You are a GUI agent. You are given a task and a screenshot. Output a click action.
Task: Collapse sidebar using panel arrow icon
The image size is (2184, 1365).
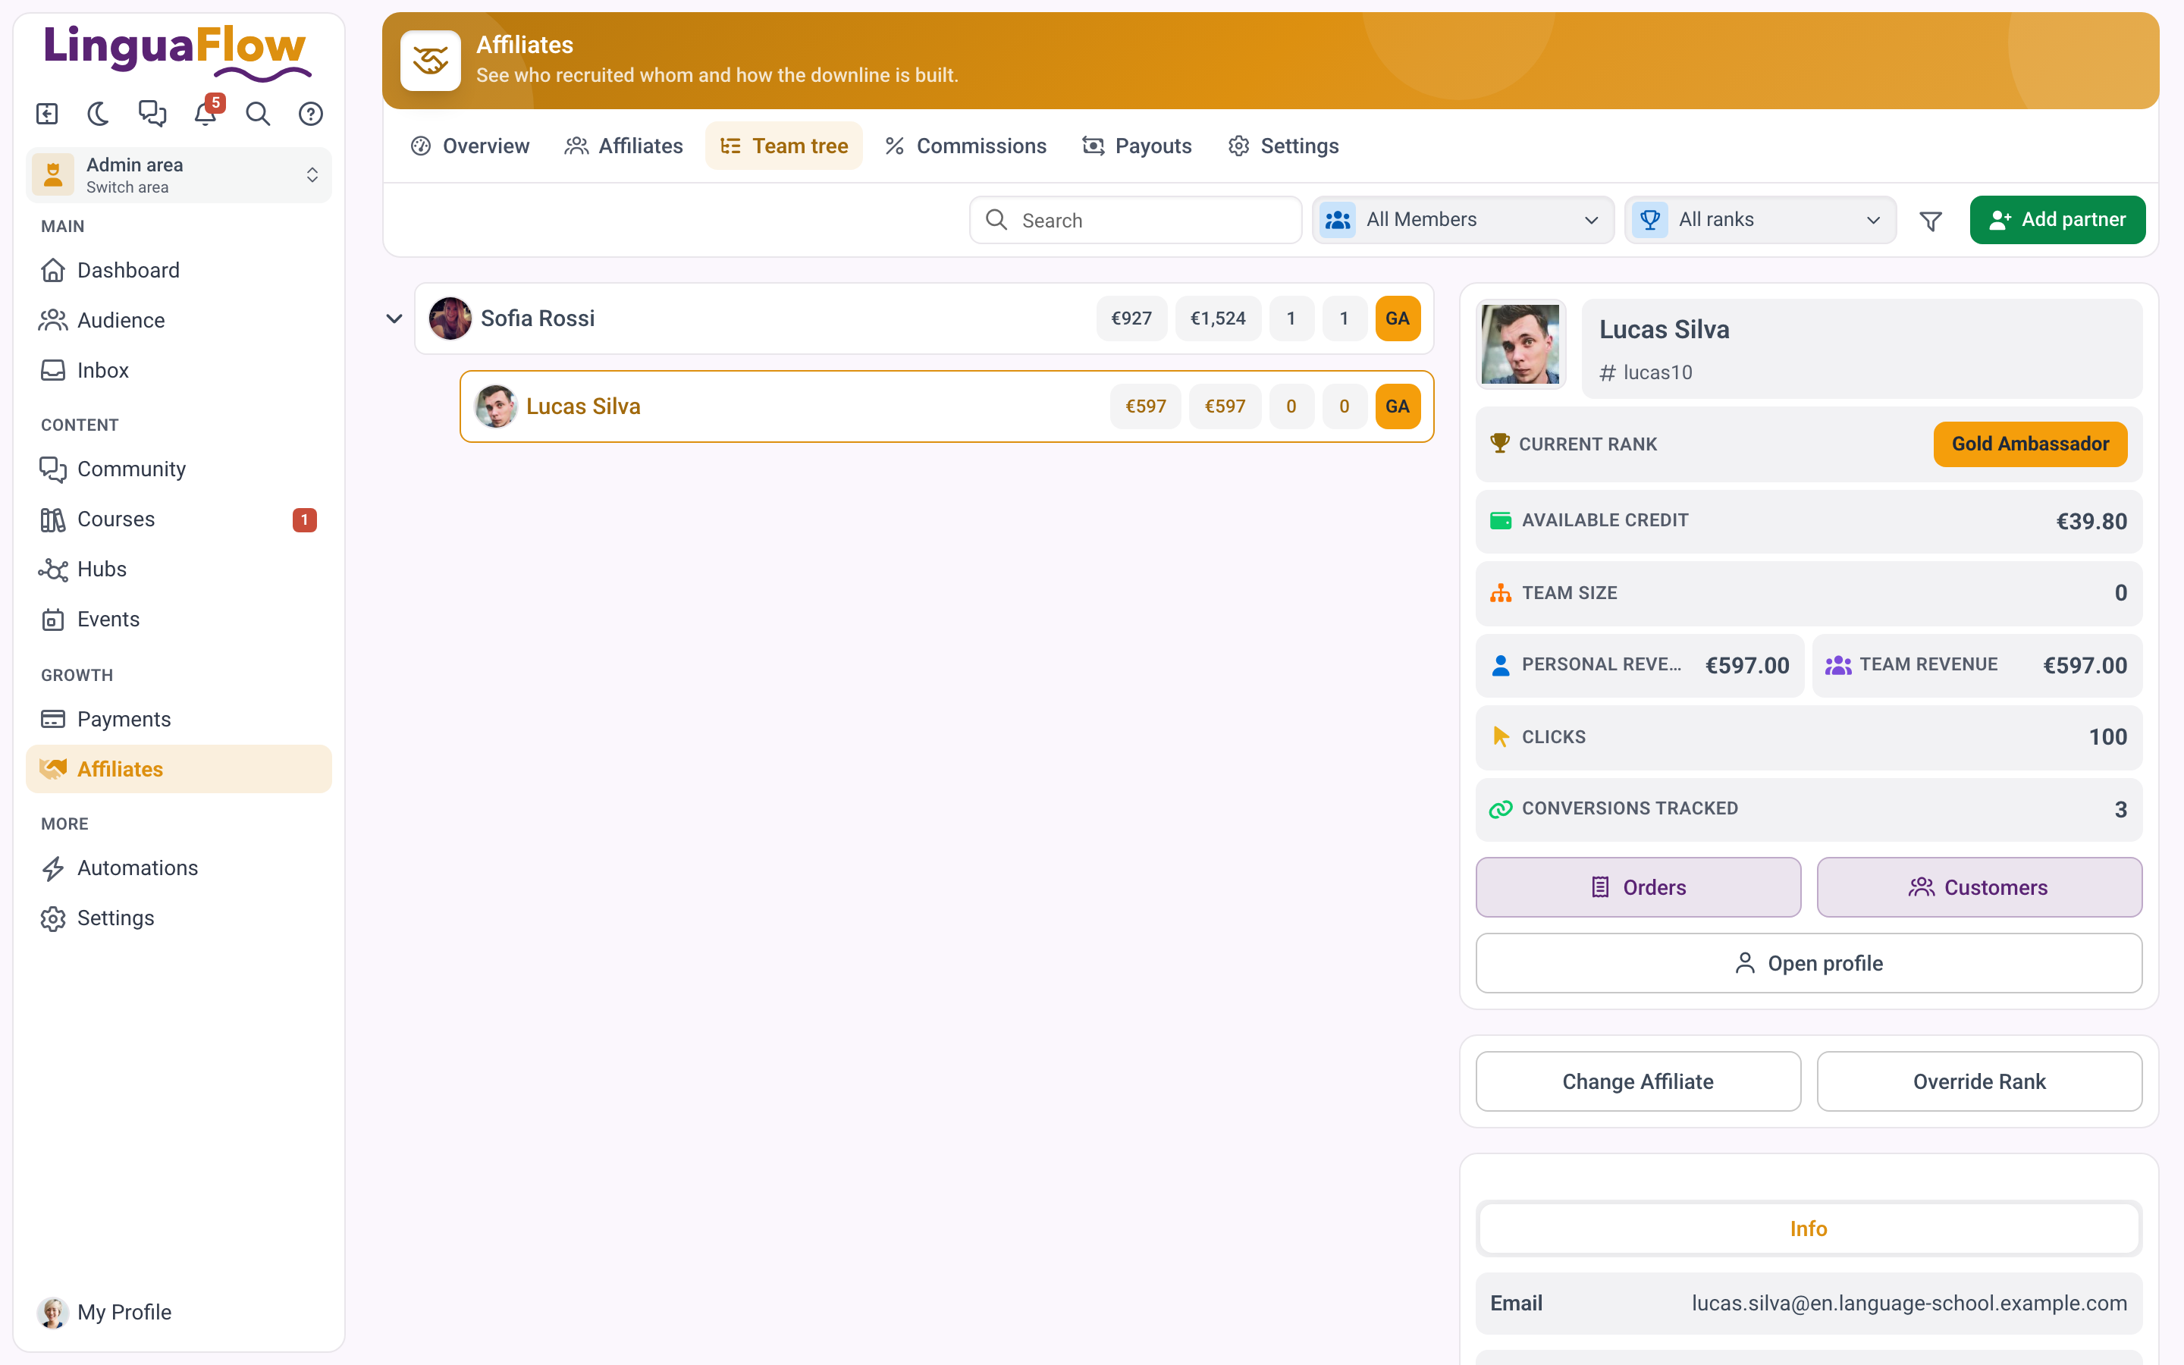[x=47, y=114]
